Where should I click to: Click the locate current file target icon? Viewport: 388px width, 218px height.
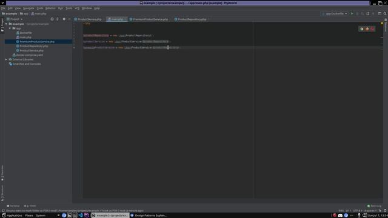pos(52,19)
